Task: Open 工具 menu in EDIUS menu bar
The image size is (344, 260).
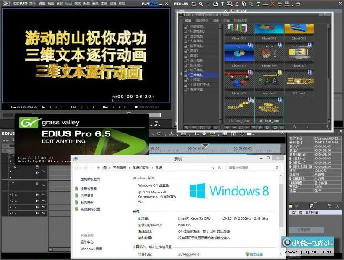Action: click(104, 3)
